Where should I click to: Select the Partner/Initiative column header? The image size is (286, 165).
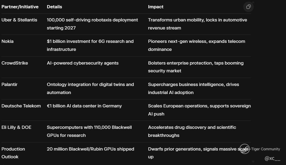(20, 7)
